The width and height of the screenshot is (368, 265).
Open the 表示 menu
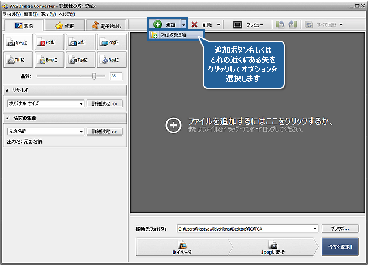point(48,14)
